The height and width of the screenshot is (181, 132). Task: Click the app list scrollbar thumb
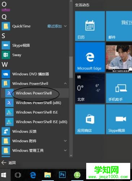pos(71,67)
